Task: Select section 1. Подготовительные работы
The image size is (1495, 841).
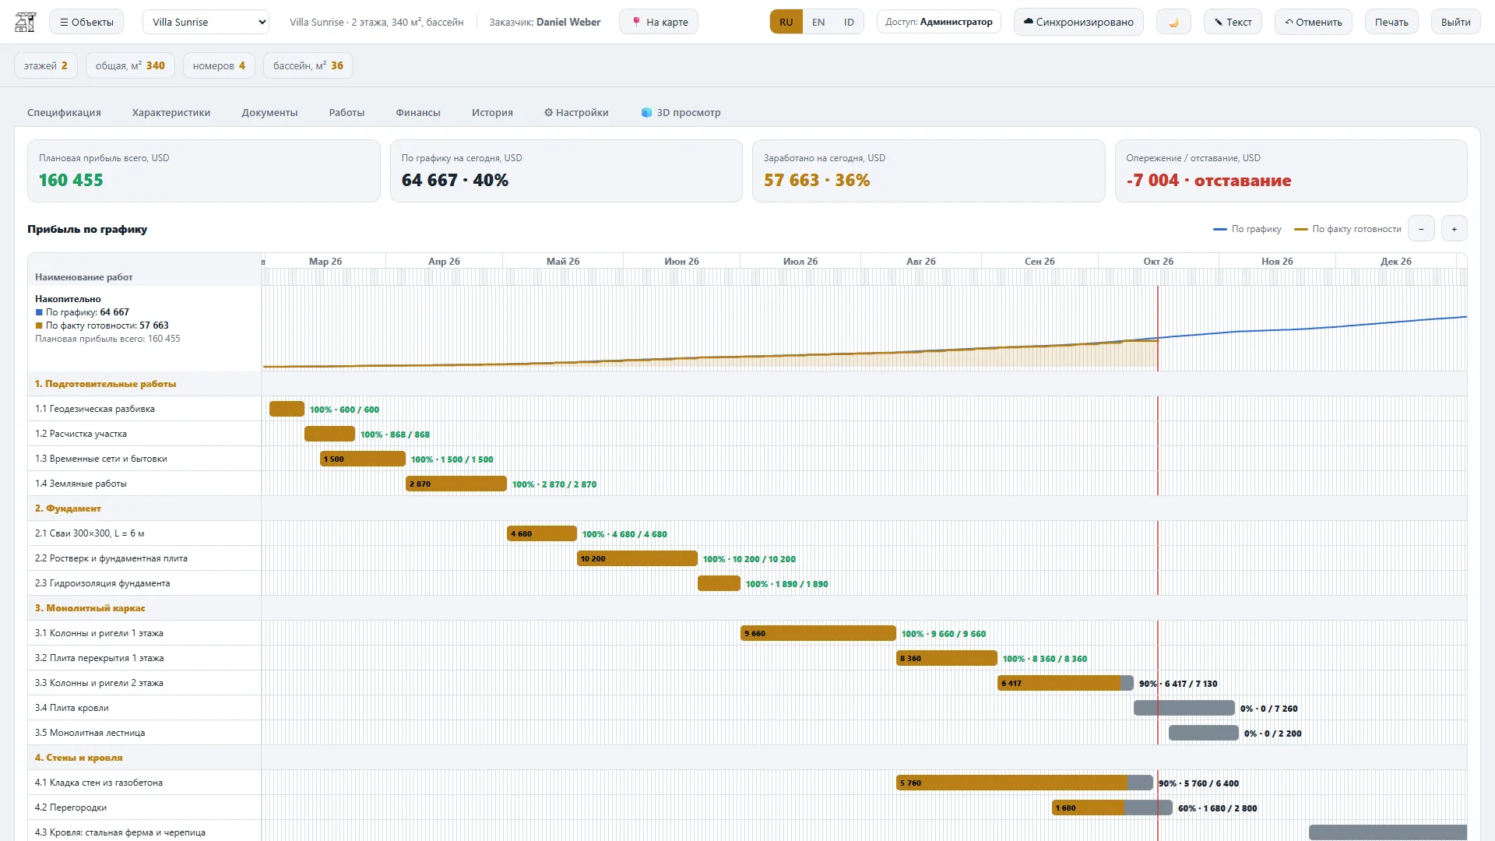Action: [x=105, y=384]
